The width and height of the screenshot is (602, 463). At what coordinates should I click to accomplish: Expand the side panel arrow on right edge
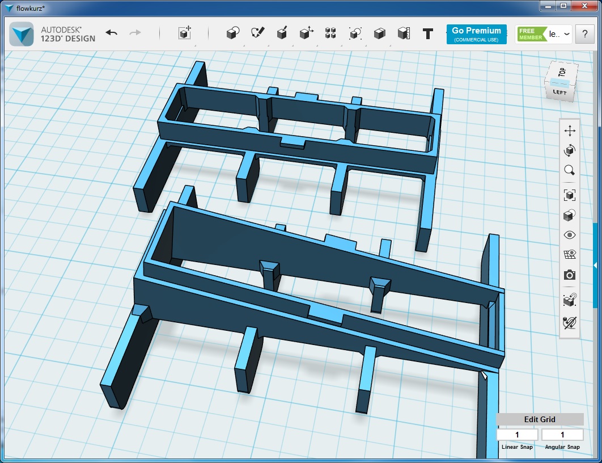[x=595, y=265]
